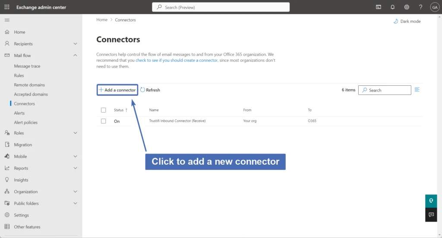Click the Refresh connectors icon
Screen dimensions: 442x238
tap(143, 90)
